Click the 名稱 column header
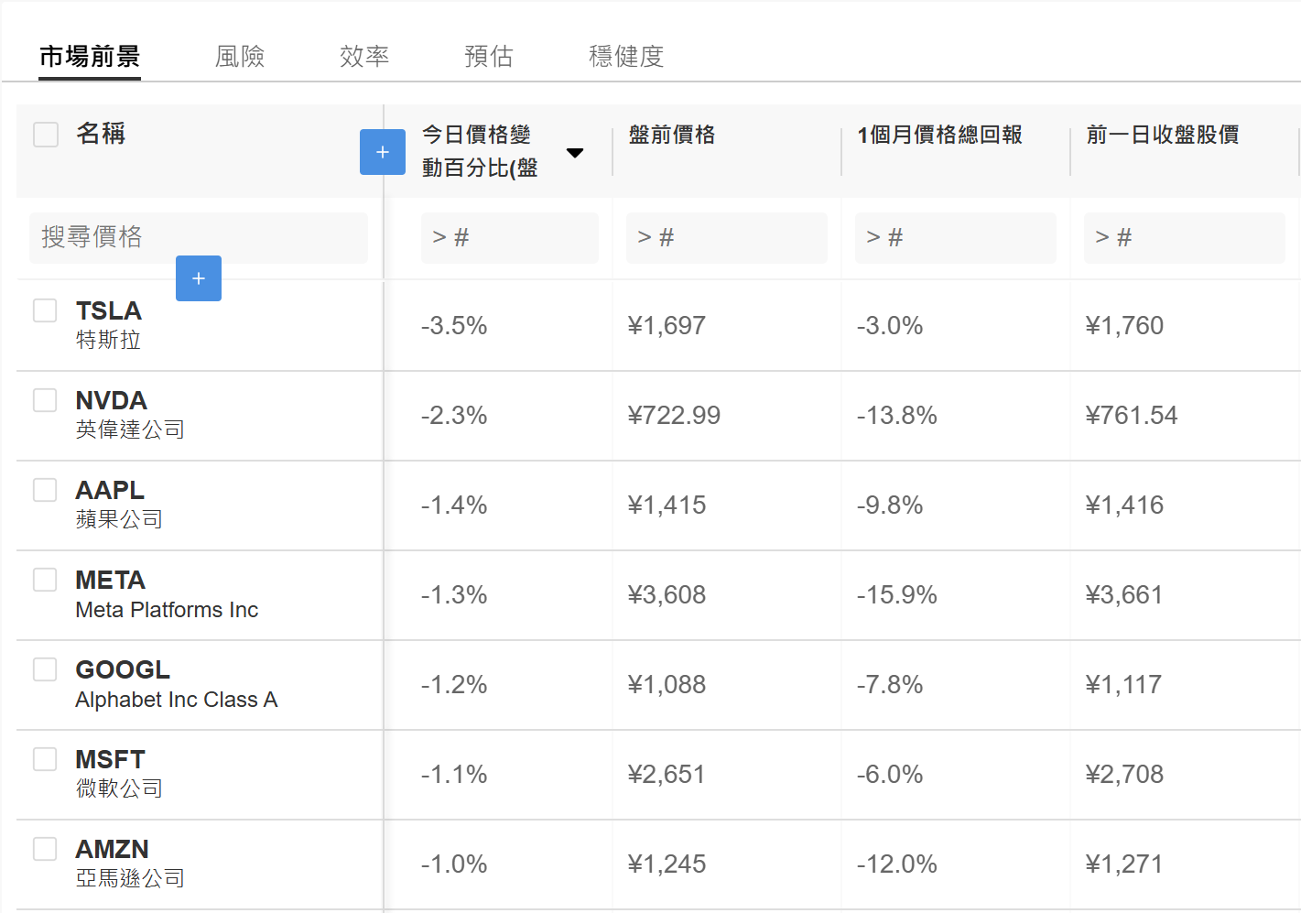This screenshot has width=1301, height=913. (101, 134)
